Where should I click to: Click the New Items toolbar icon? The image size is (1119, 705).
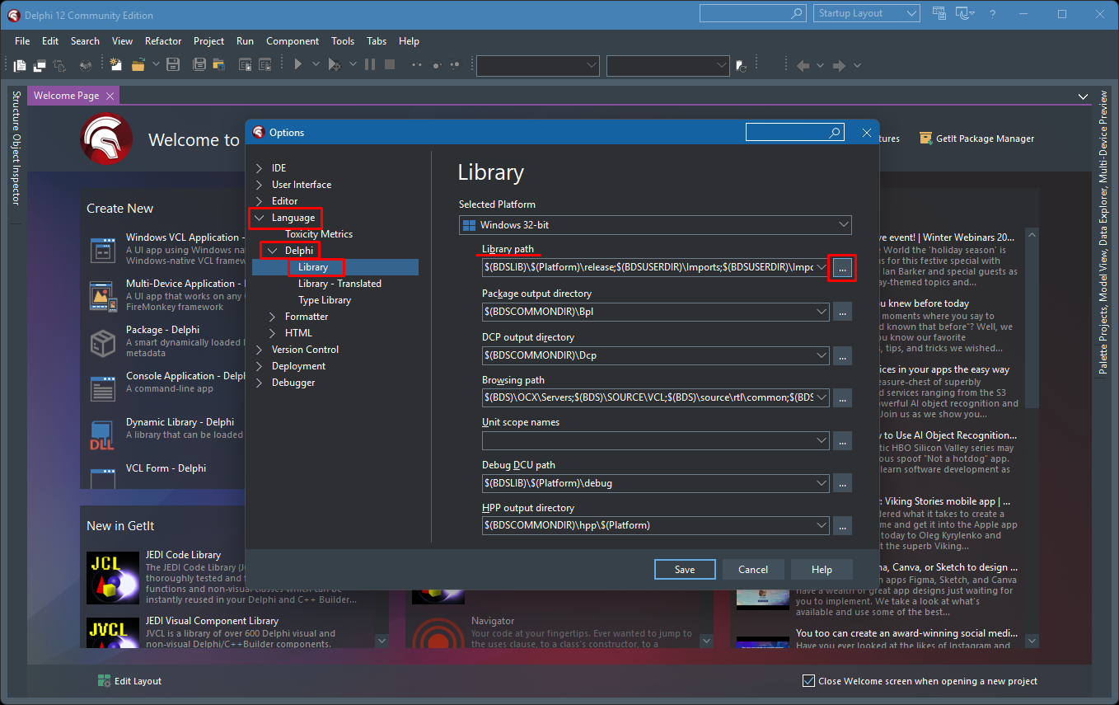click(116, 64)
